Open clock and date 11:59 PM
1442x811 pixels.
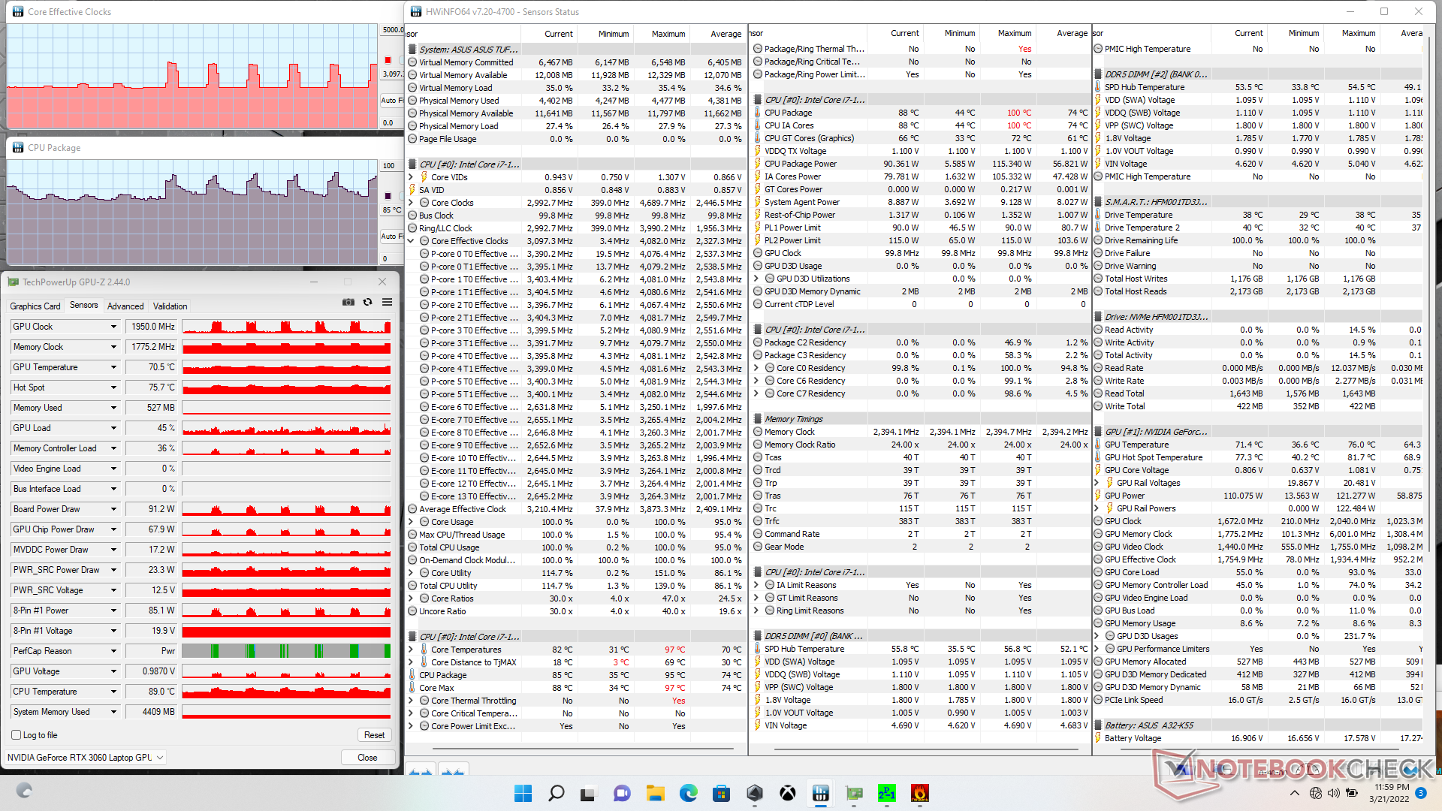(x=1389, y=793)
